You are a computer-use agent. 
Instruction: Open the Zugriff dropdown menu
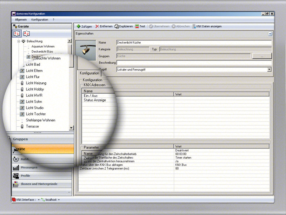[x=269, y=69]
